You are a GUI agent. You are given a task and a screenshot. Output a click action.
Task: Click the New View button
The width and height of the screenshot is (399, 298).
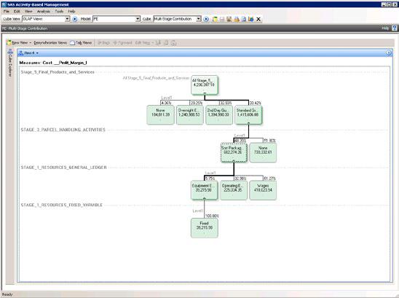17,43
